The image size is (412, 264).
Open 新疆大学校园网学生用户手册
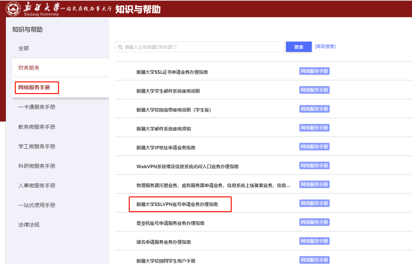[166, 261]
